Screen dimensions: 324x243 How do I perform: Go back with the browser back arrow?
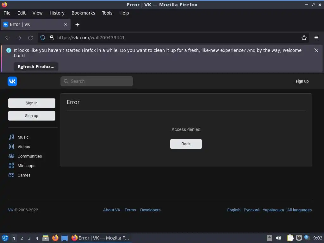coord(8,38)
